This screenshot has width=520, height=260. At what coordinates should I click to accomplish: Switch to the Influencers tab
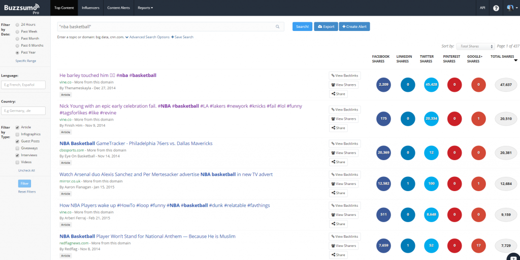coord(90,8)
